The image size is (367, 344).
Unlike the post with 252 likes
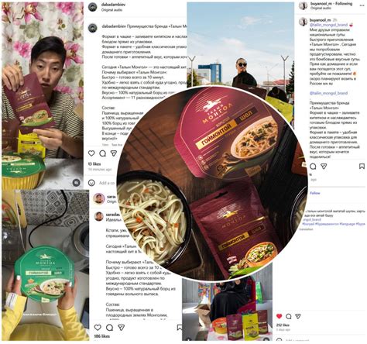[279, 316]
